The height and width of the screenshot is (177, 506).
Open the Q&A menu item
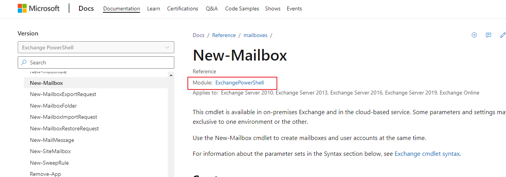coord(212,8)
